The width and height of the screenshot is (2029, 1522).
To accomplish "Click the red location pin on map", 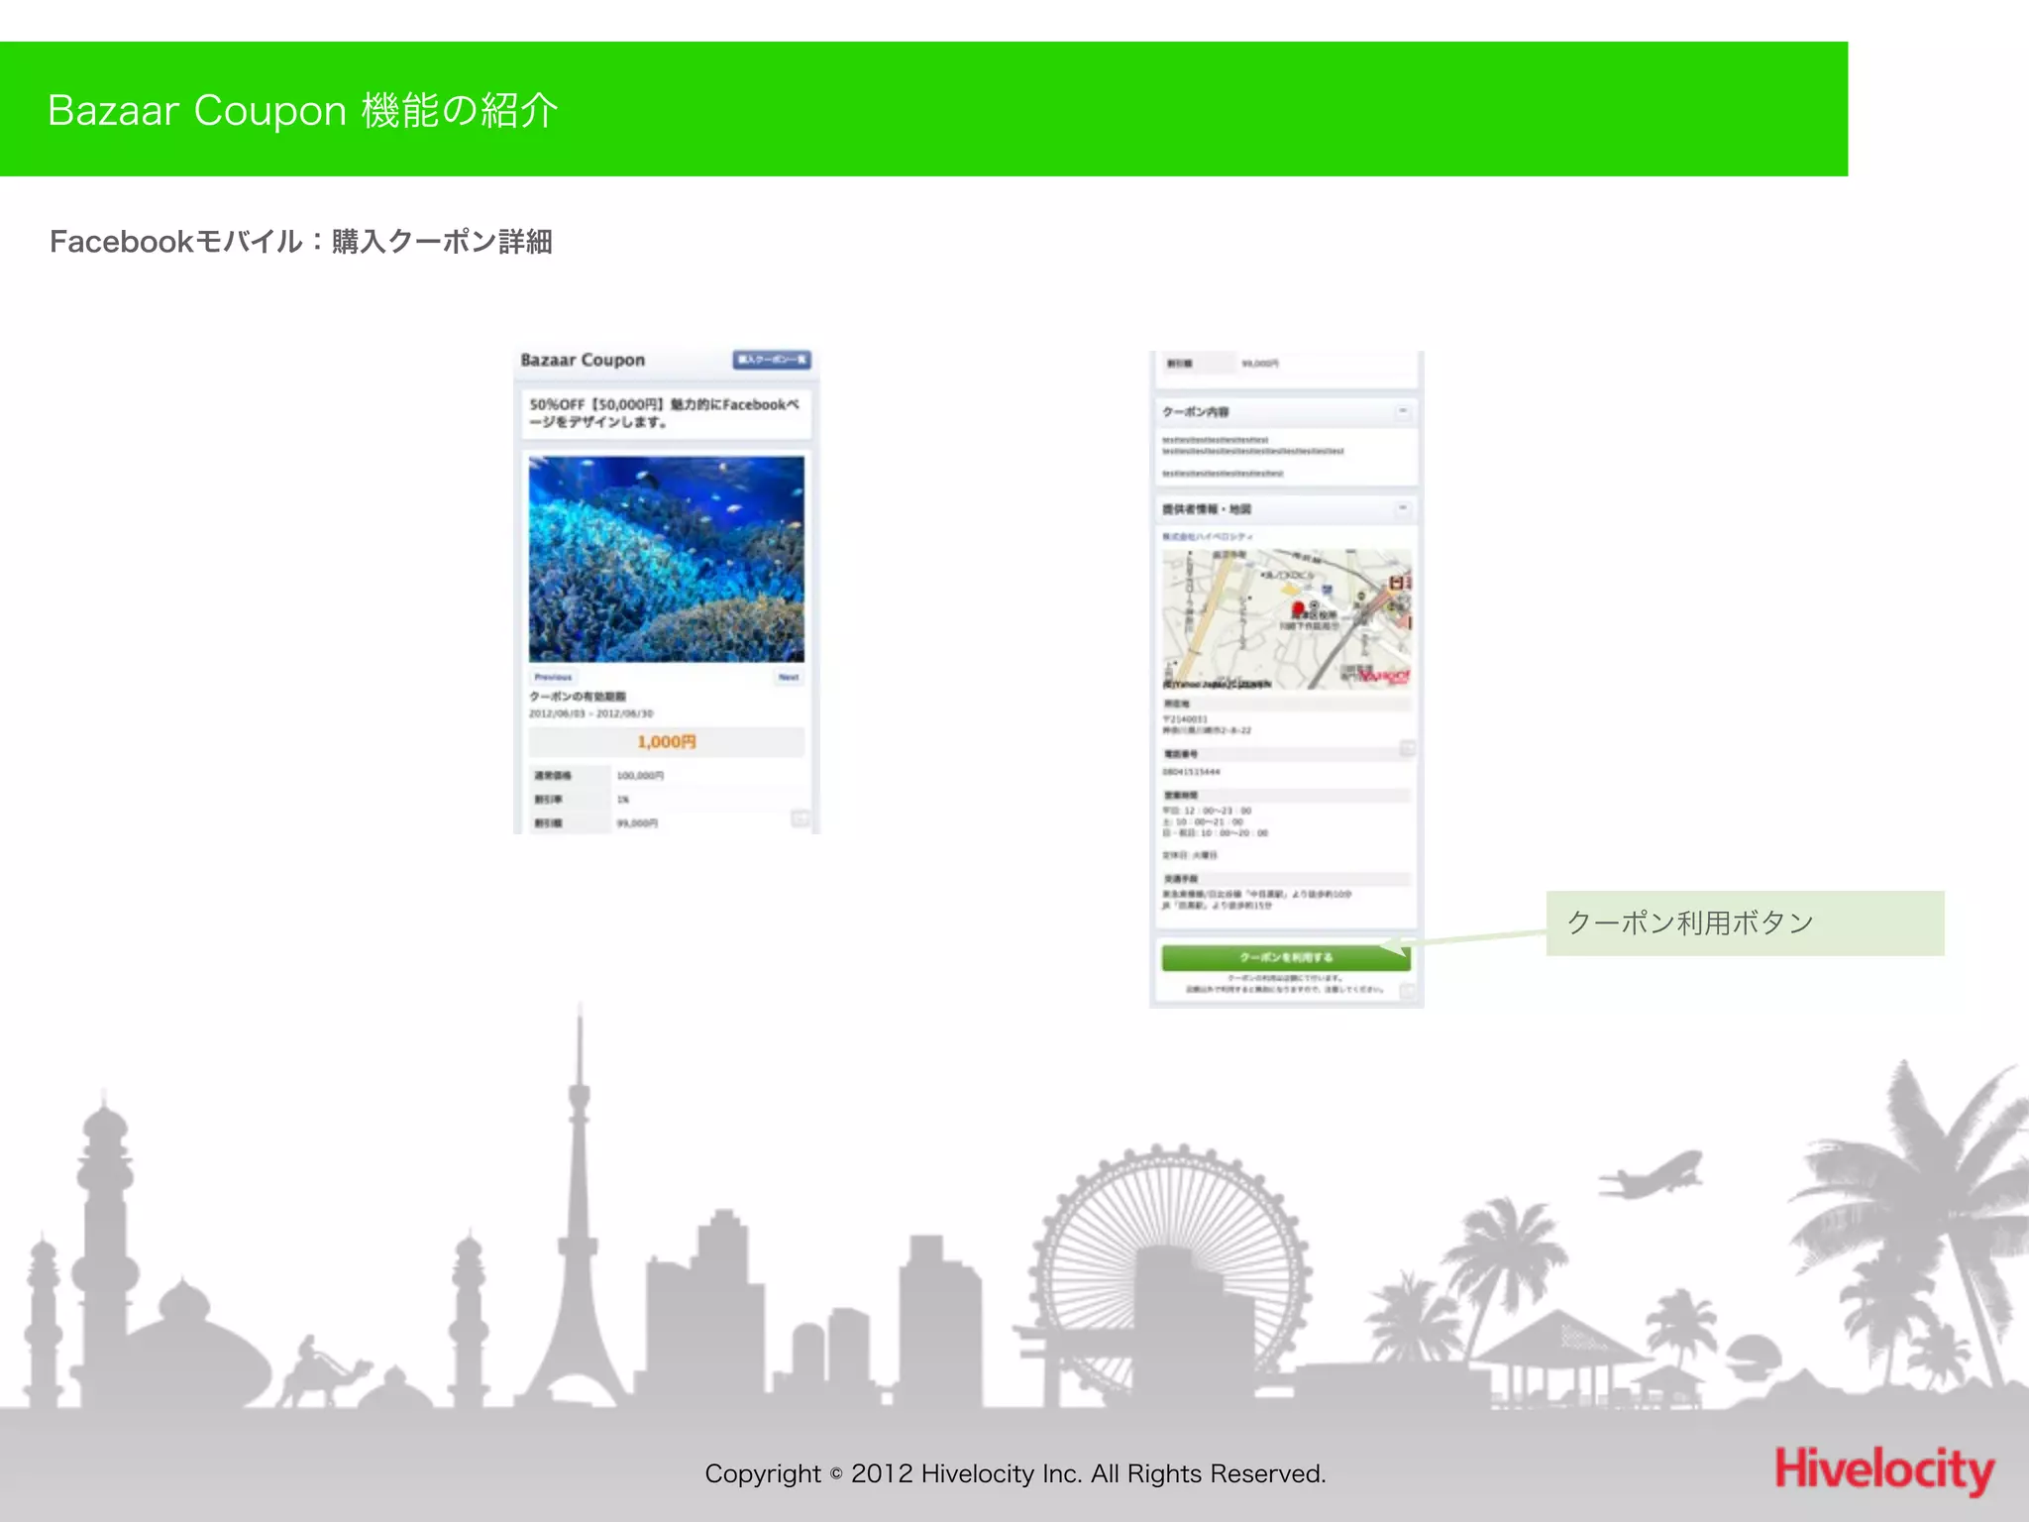I will click(x=1299, y=607).
